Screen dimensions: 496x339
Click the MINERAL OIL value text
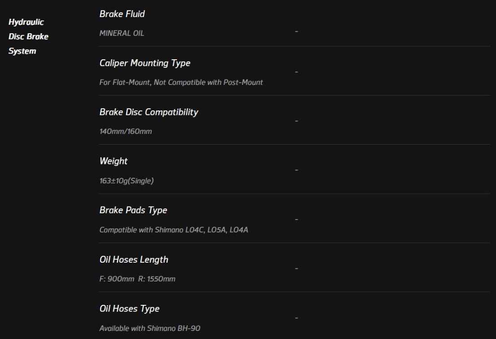tap(122, 33)
